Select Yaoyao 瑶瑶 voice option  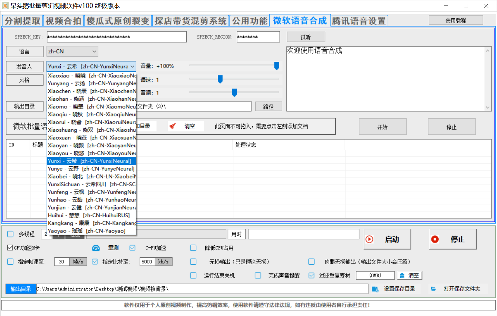91,231
